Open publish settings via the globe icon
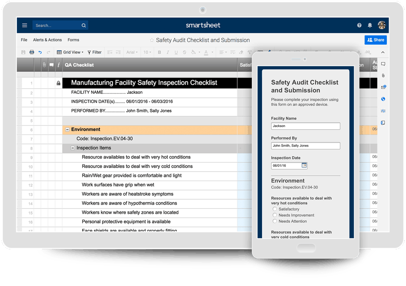The height and width of the screenshot is (286, 406). [383, 99]
